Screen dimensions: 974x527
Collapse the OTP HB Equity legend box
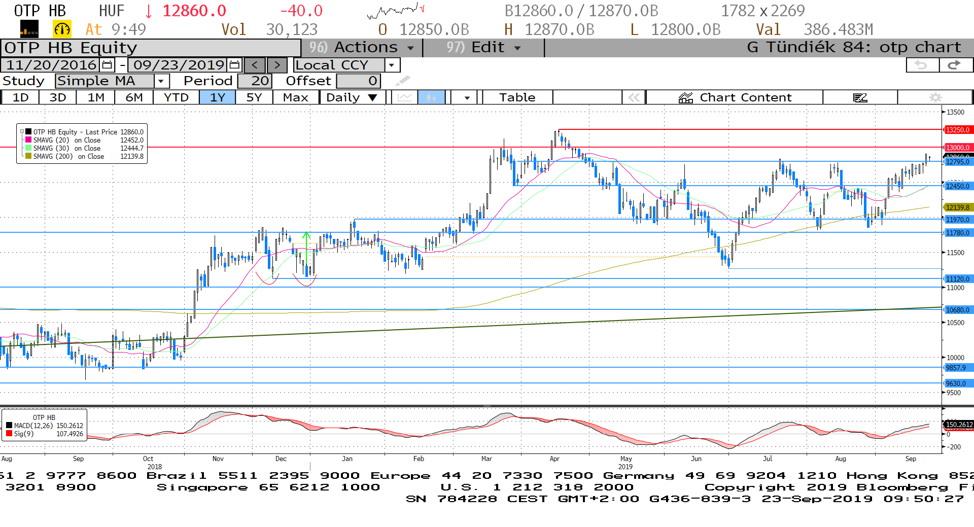(x=22, y=131)
